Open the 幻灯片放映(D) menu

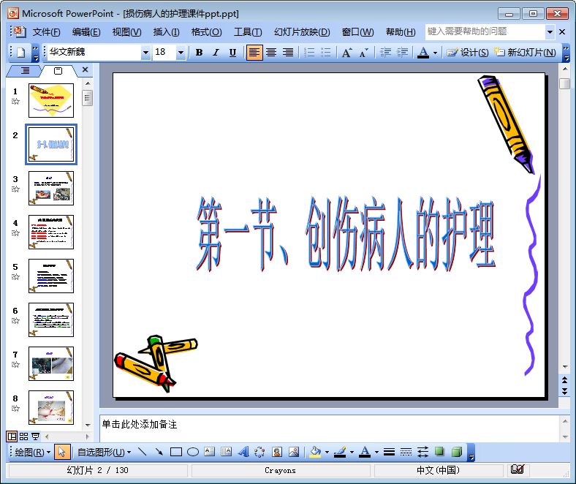(x=302, y=32)
